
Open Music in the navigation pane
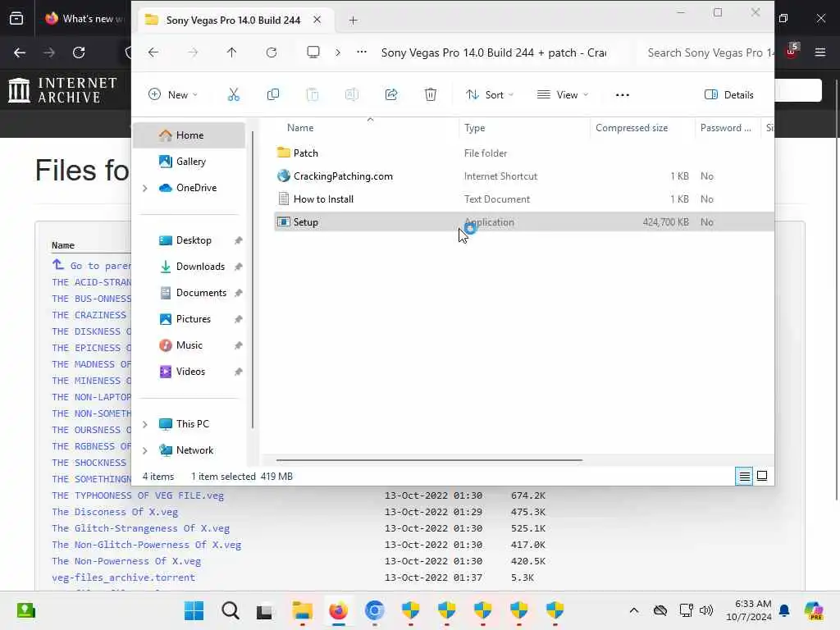point(189,345)
